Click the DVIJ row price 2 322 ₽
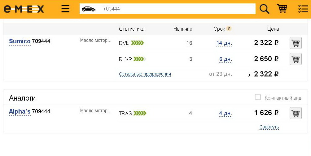 click(266, 43)
